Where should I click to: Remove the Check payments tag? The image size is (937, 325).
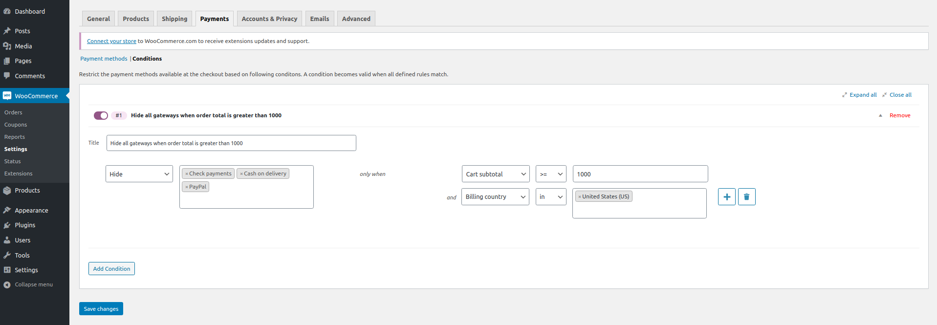(x=187, y=173)
